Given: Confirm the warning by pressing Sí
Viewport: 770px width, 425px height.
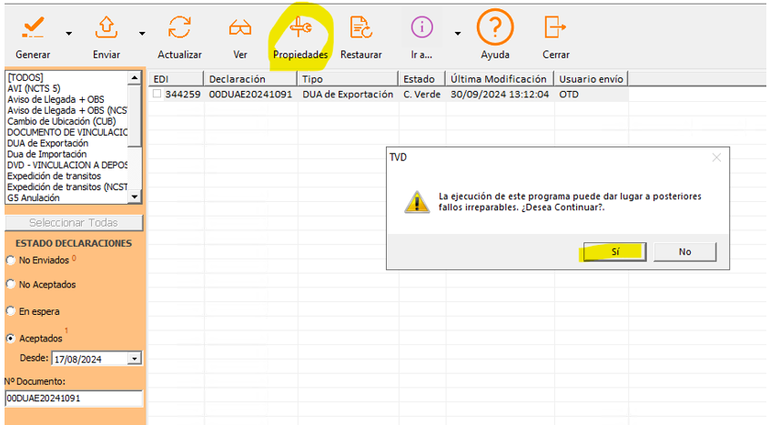Looking at the screenshot, I should pos(614,251).
